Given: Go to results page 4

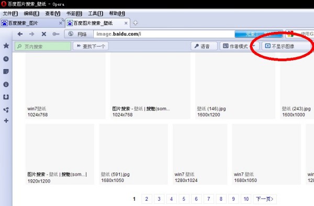Looking at the screenshot, I should [172, 199].
